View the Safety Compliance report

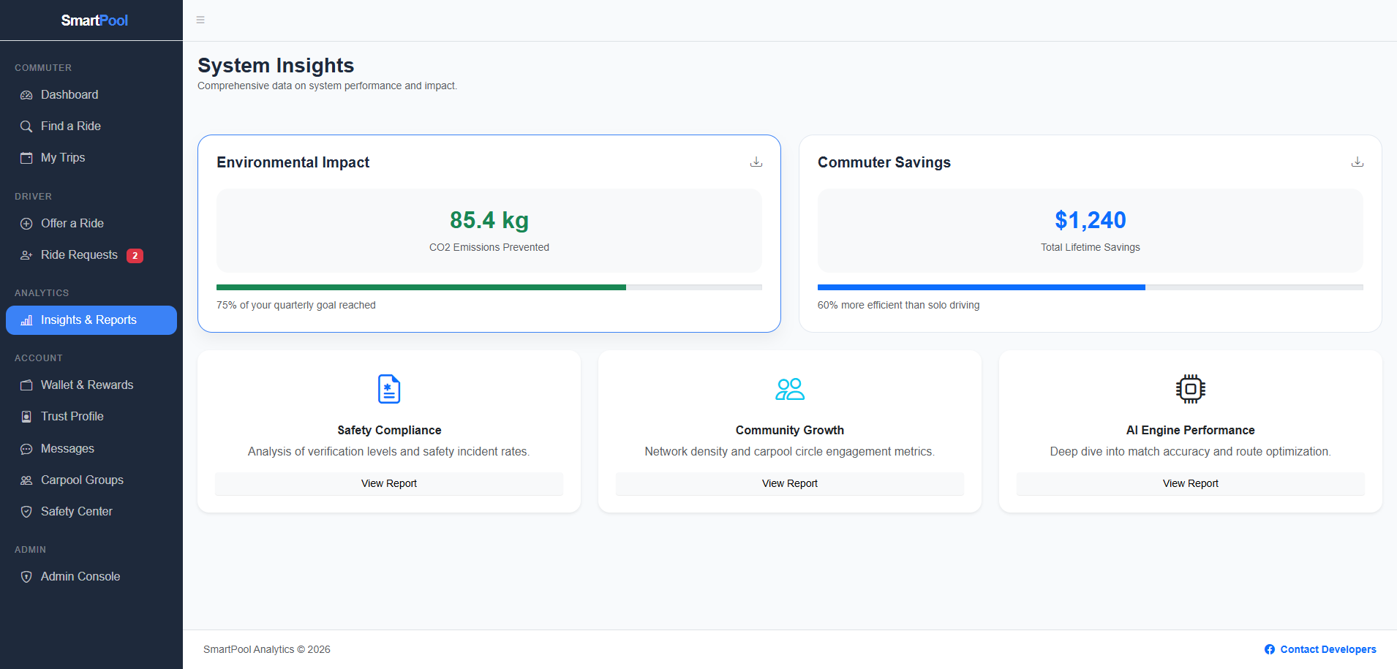(388, 483)
